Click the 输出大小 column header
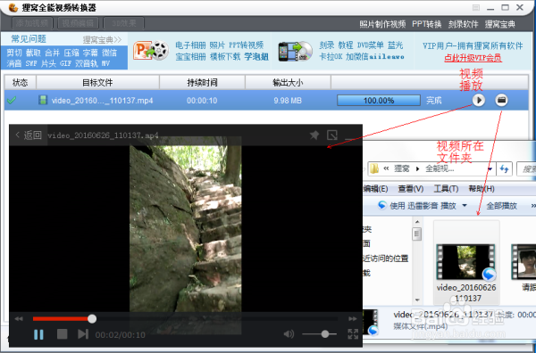 [288, 83]
